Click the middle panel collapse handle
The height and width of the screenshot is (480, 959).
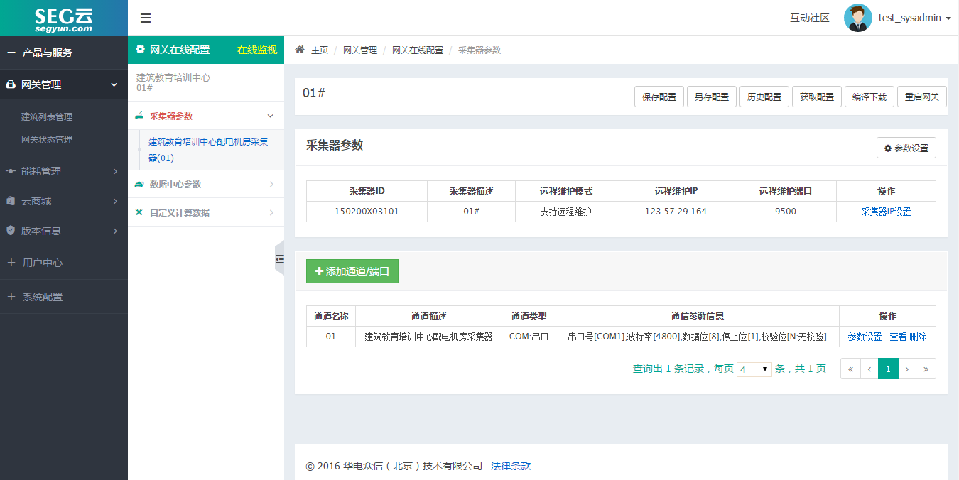pyautogui.click(x=278, y=258)
